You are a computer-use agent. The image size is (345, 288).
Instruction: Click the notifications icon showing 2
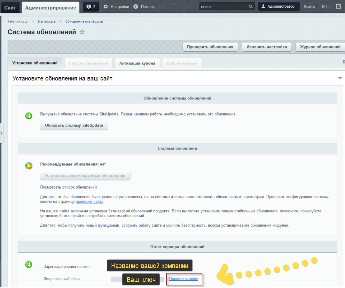click(91, 7)
